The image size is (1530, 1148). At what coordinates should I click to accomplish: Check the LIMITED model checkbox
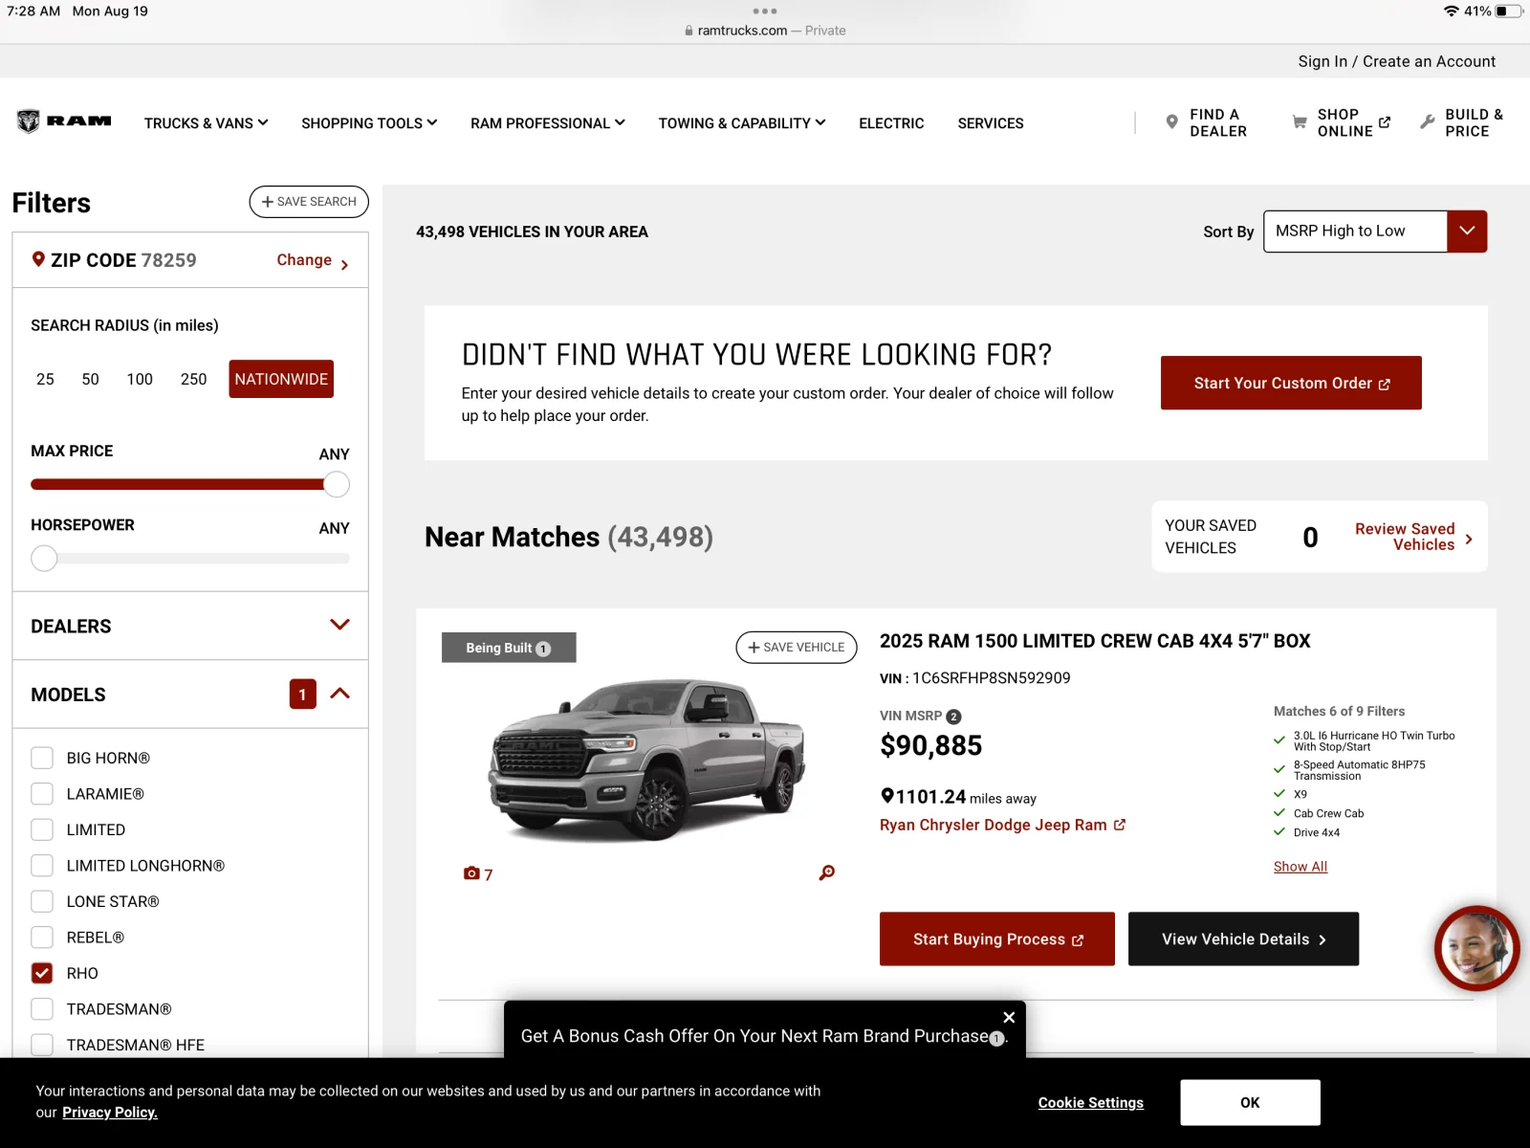[42, 829]
